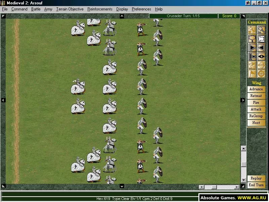Open the Command menu
Image resolution: width=269 pixels, height=202 pixels.
tap(20, 9)
